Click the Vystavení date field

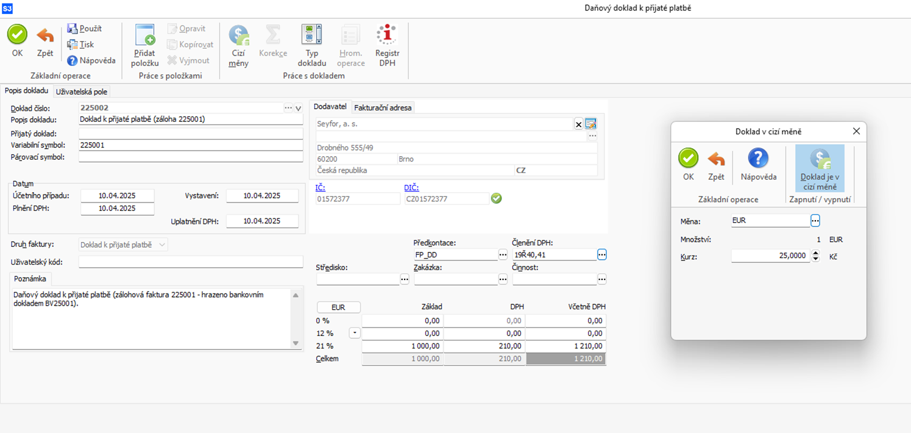(x=263, y=196)
